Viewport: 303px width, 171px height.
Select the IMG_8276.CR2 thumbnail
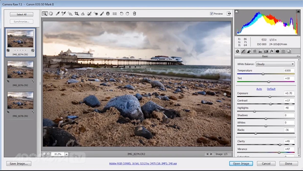tap(20, 70)
